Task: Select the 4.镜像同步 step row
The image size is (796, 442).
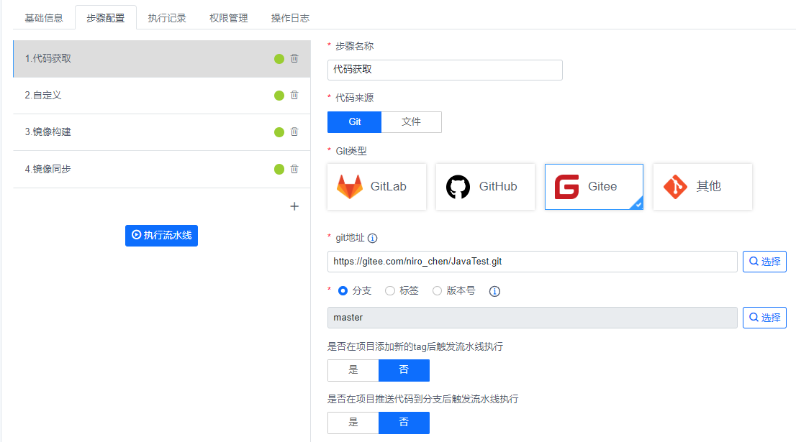Action: click(x=162, y=170)
